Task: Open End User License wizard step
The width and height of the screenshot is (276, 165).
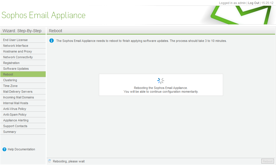Action: pos(23,40)
